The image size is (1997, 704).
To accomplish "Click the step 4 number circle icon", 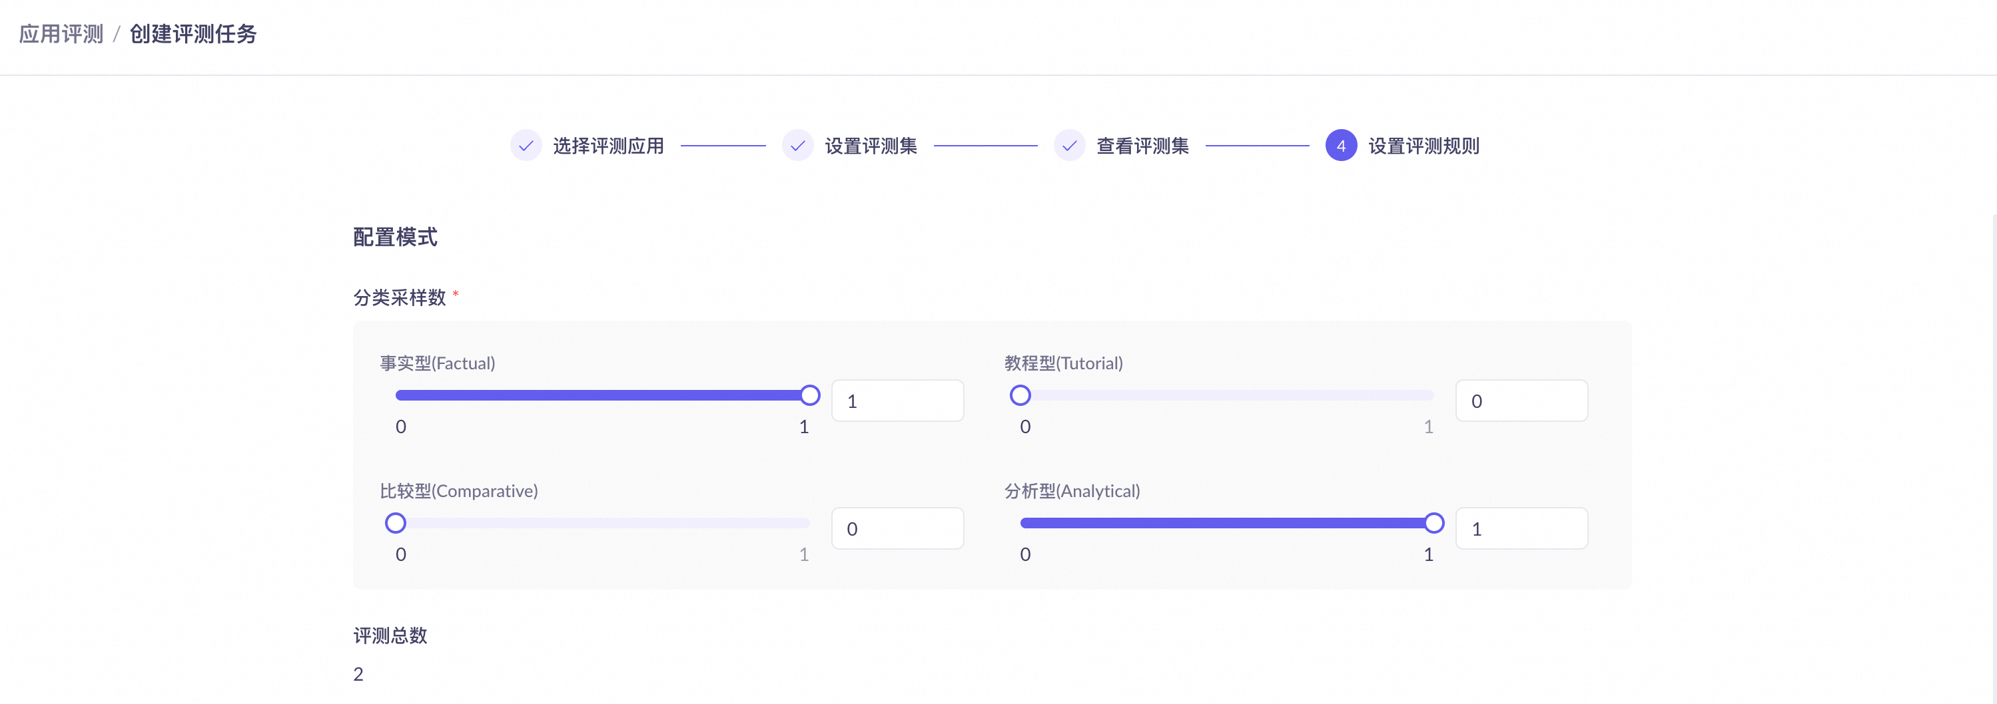I will (x=1340, y=146).
